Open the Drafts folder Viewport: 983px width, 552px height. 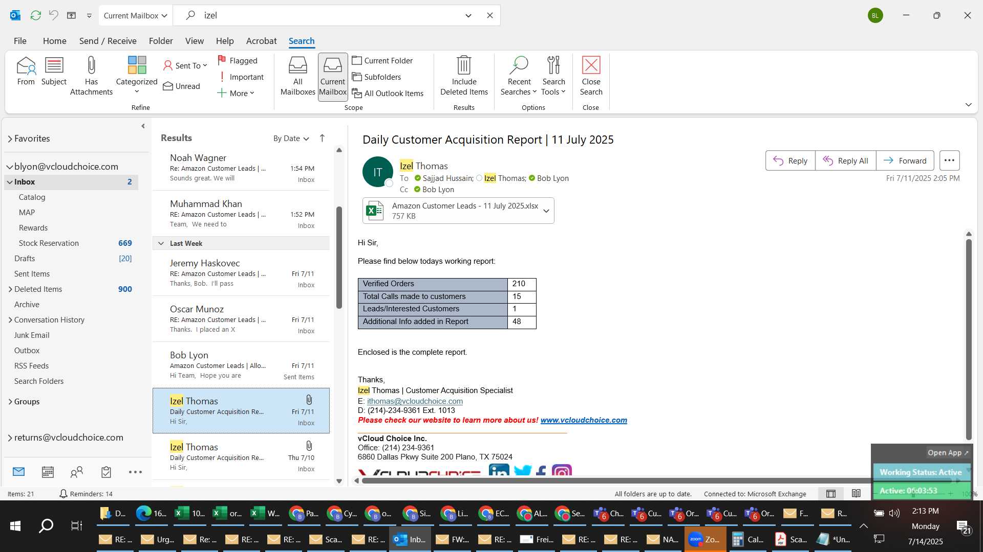[x=71, y=259]
